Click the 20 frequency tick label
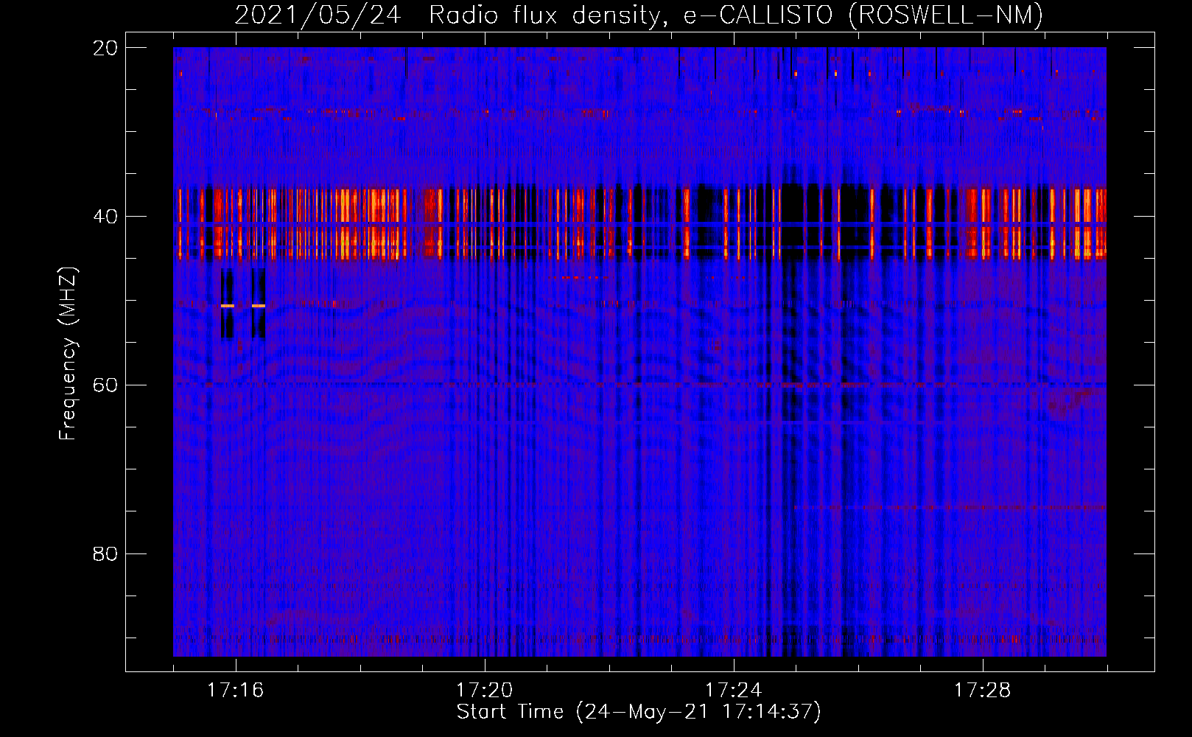 105,48
